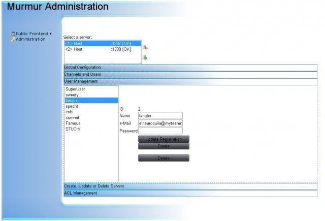Click the Public Frontend person icon
The height and width of the screenshot is (221, 325).
pyautogui.click(x=13, y=34)
